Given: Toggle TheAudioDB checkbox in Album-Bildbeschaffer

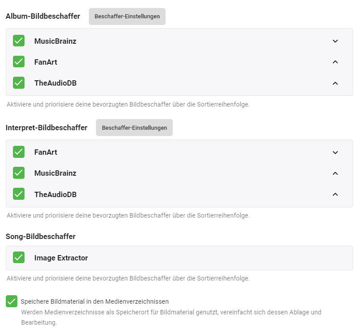Looking at the screenshot, I should (19, 83).
